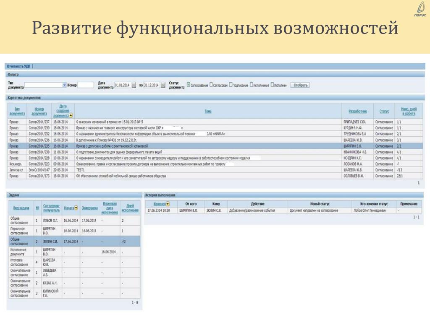Sort tasks by Сотрудник-получатель column
The height and width of the screenshot is (322, 430).
(x=51, y=208)
